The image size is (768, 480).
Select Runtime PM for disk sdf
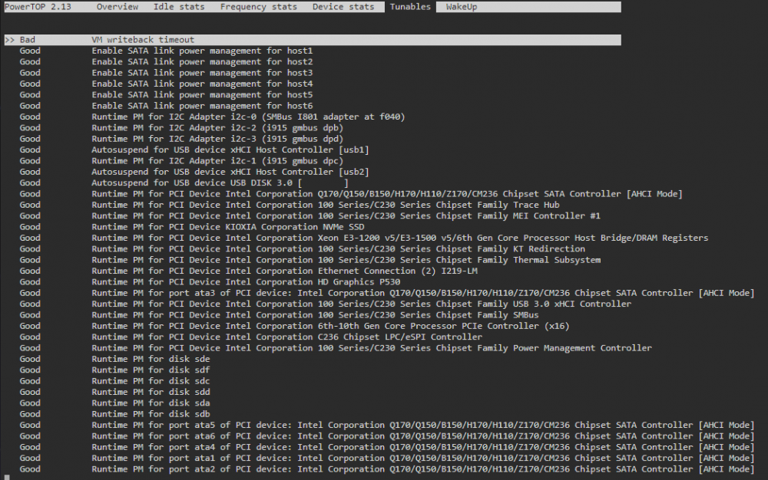point(151,370)
